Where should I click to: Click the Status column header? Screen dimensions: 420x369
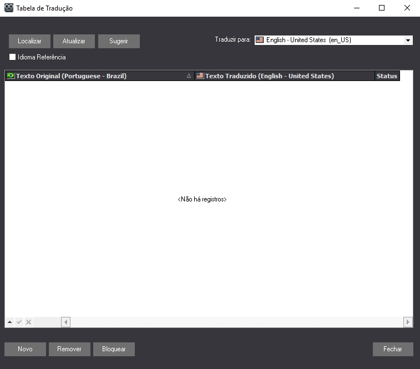click(x=387, y=76)
